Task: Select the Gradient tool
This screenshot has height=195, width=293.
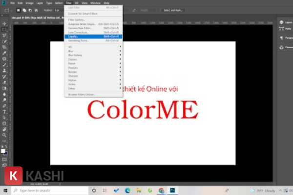Action: (x=4, y=88)
